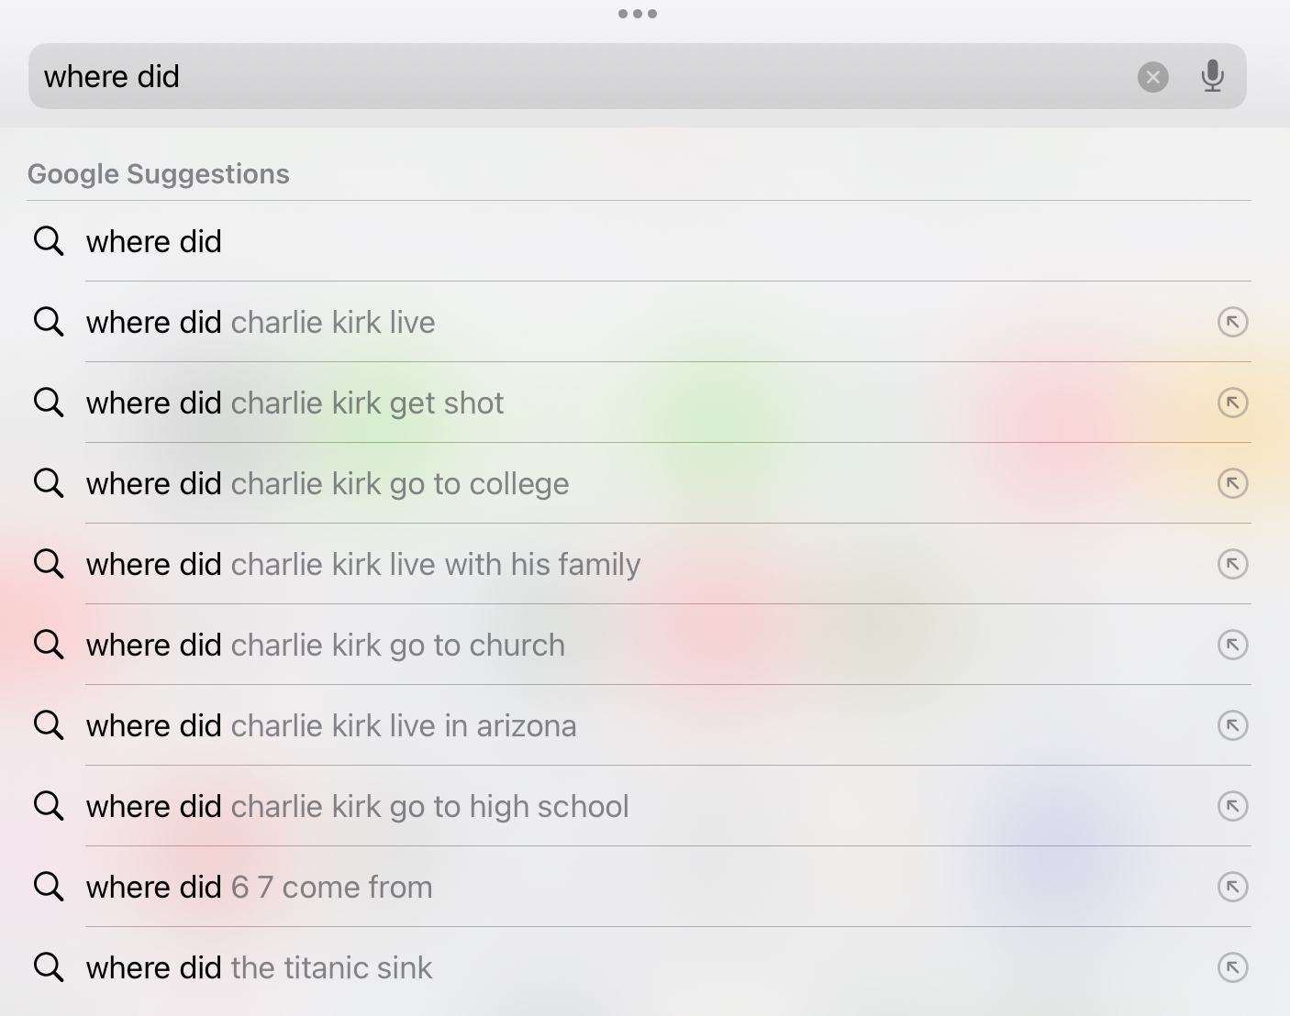1290x1016 pixels.
Task: Insert 'go to college' suggestion arrow icon
Action: coord(1232,483)
